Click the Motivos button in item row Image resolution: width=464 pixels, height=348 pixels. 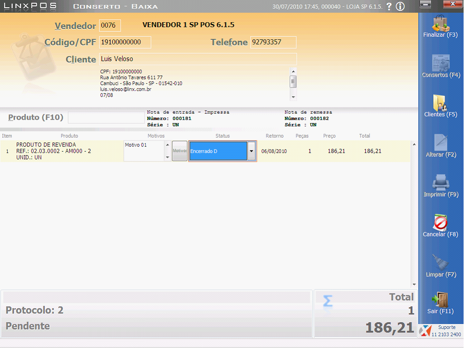coord(179,150)
